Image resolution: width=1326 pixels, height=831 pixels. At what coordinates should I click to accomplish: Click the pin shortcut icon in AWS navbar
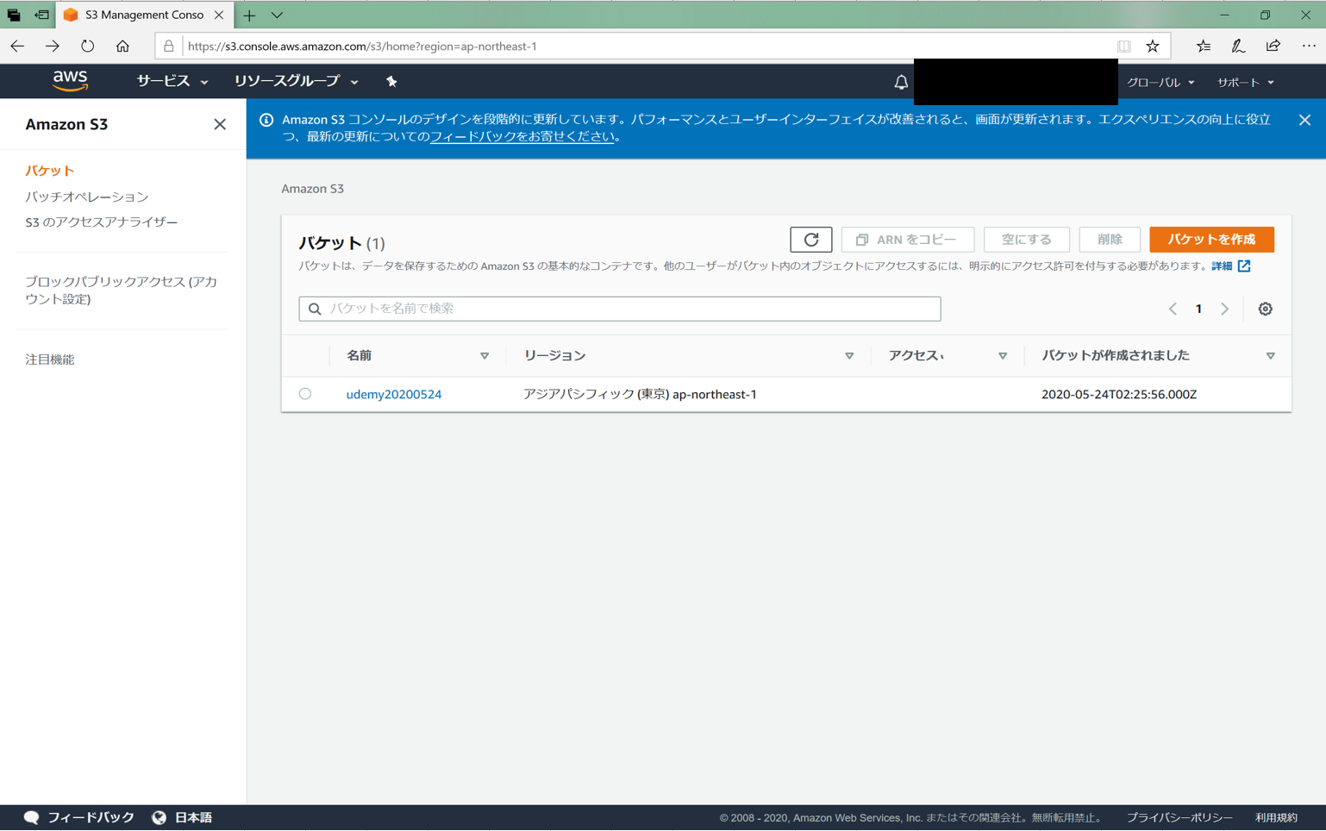point(391,81)
